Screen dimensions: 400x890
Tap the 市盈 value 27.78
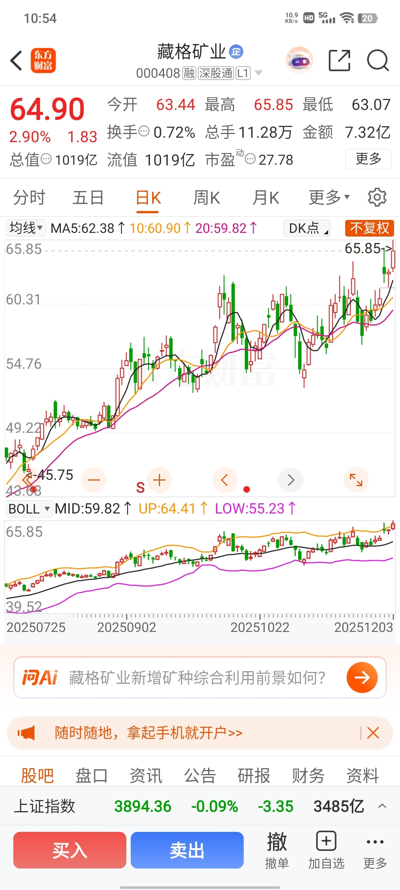276,160
